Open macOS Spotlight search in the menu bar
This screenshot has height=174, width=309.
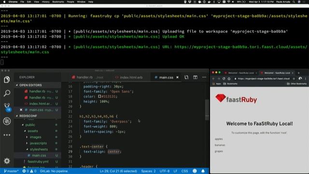pos(294,2)
